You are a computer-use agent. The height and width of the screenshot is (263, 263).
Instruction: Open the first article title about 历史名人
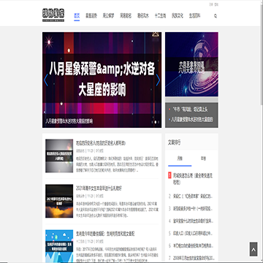101,143
